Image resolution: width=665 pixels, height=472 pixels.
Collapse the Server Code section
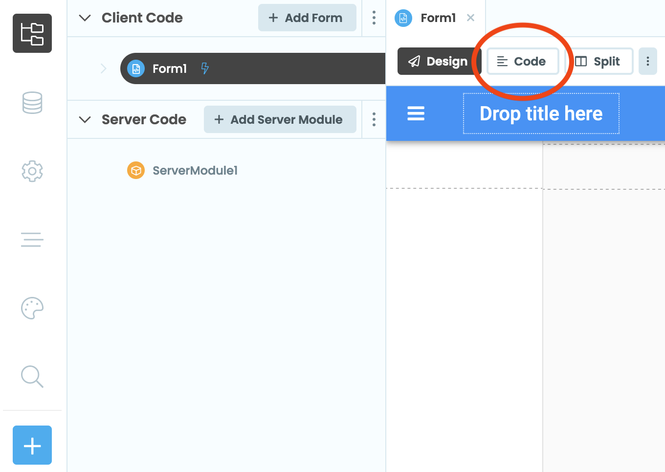tap(84, 119)
